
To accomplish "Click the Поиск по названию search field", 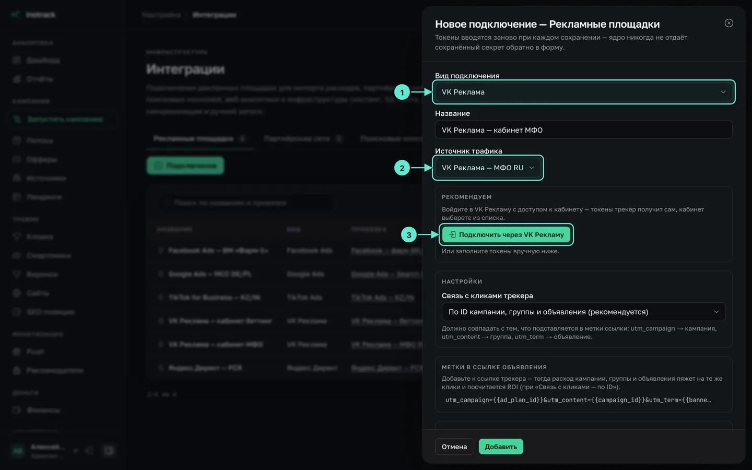I will coord(245,203).
